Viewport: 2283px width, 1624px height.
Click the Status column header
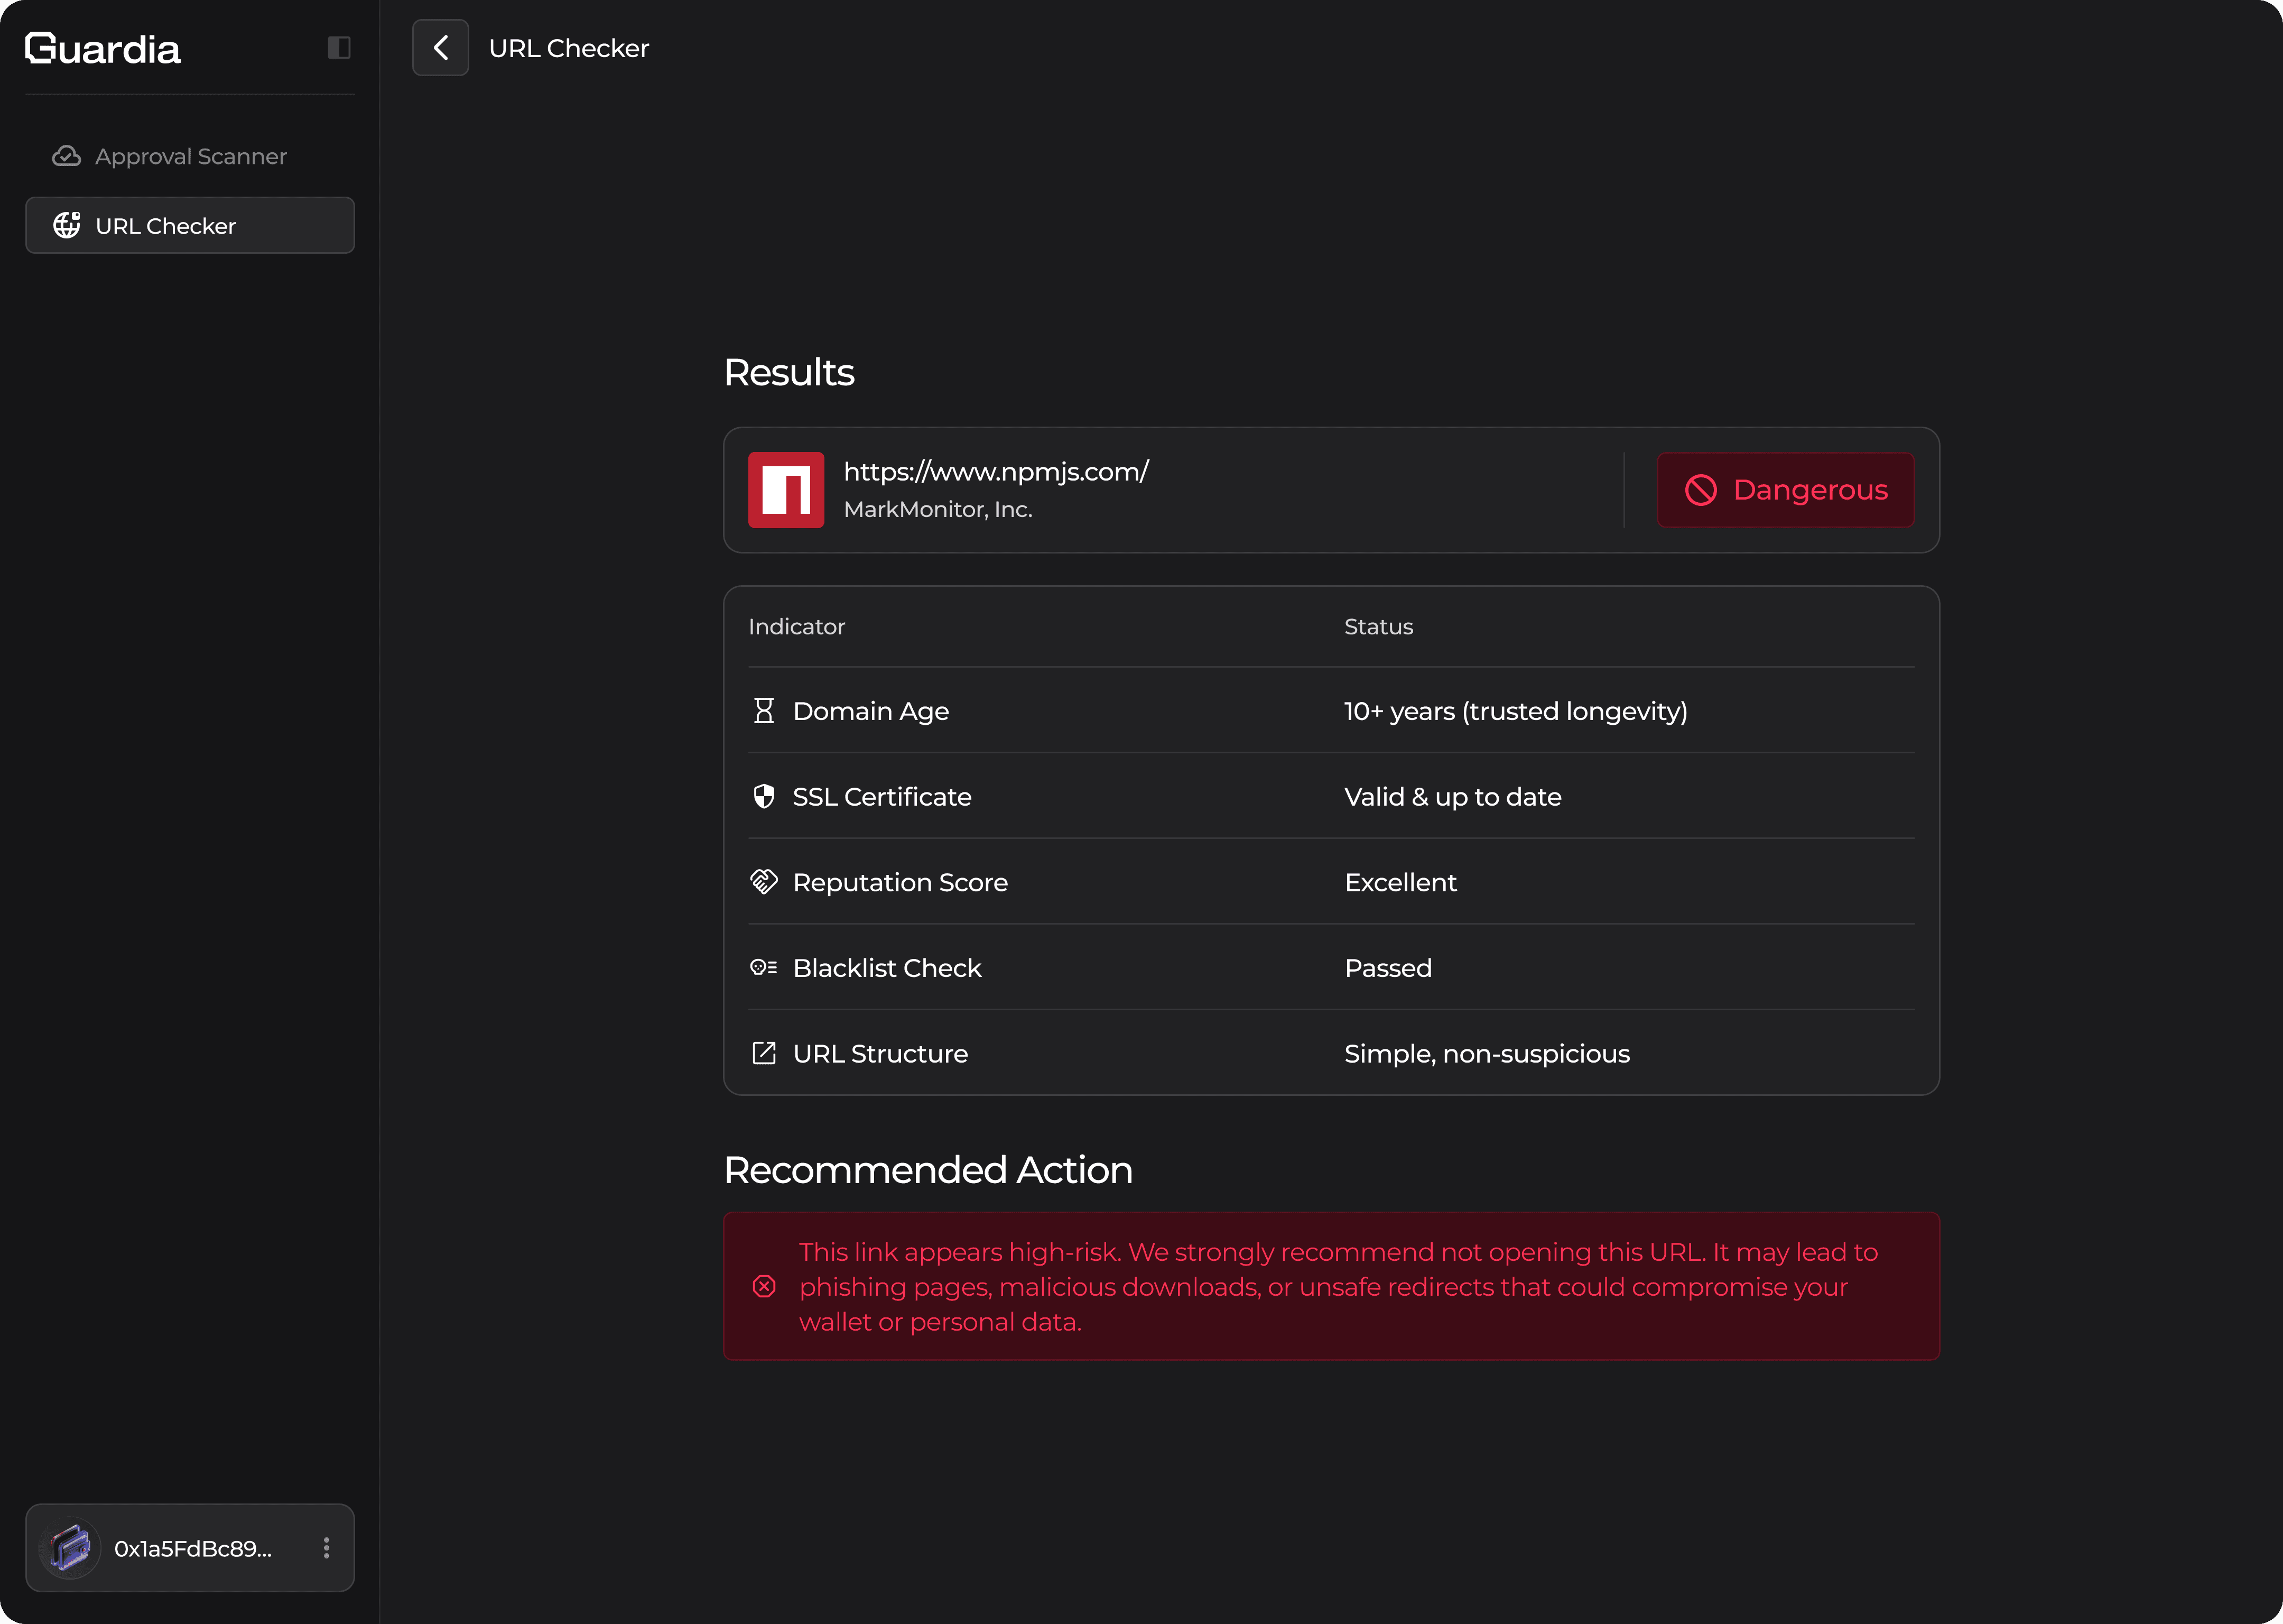[1377, 627]
